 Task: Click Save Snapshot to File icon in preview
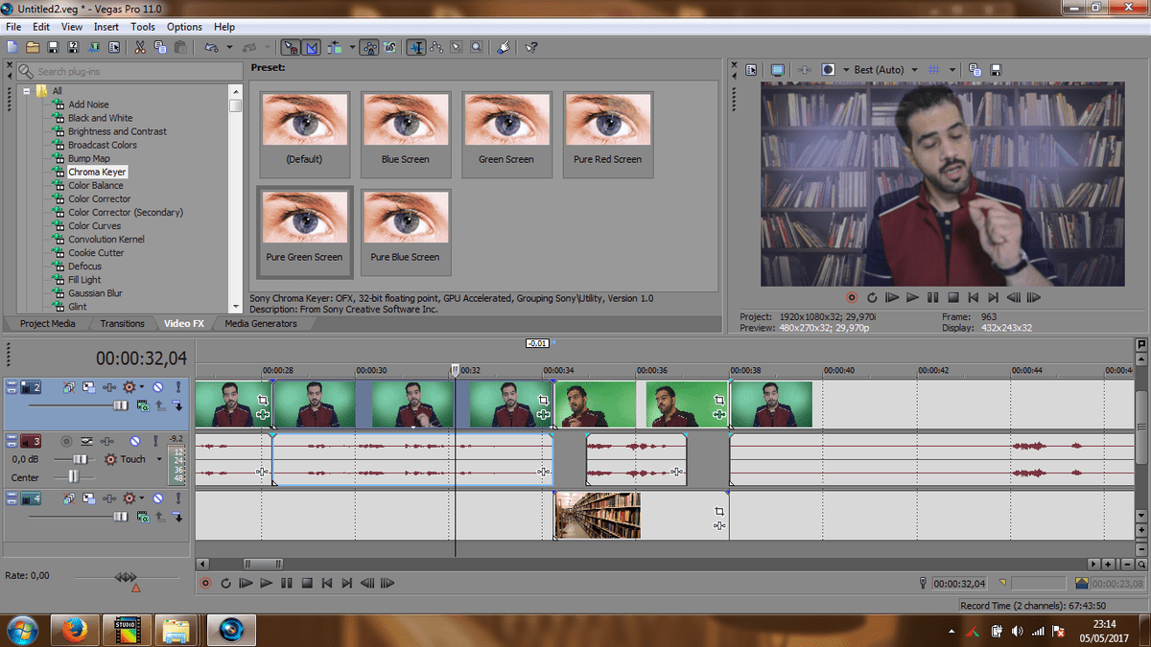point(997,70)
